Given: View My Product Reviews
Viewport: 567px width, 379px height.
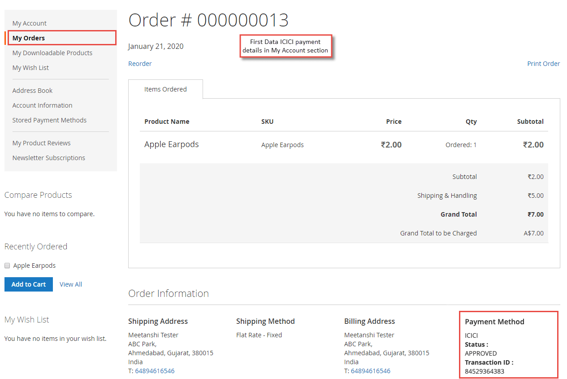Looking at the screenshot, I should [41, 143].
